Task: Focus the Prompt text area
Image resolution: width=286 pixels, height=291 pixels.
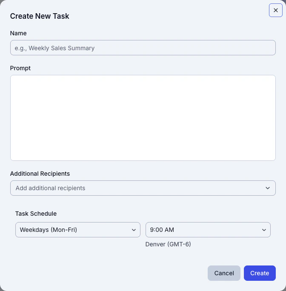Action: (143, 118)
